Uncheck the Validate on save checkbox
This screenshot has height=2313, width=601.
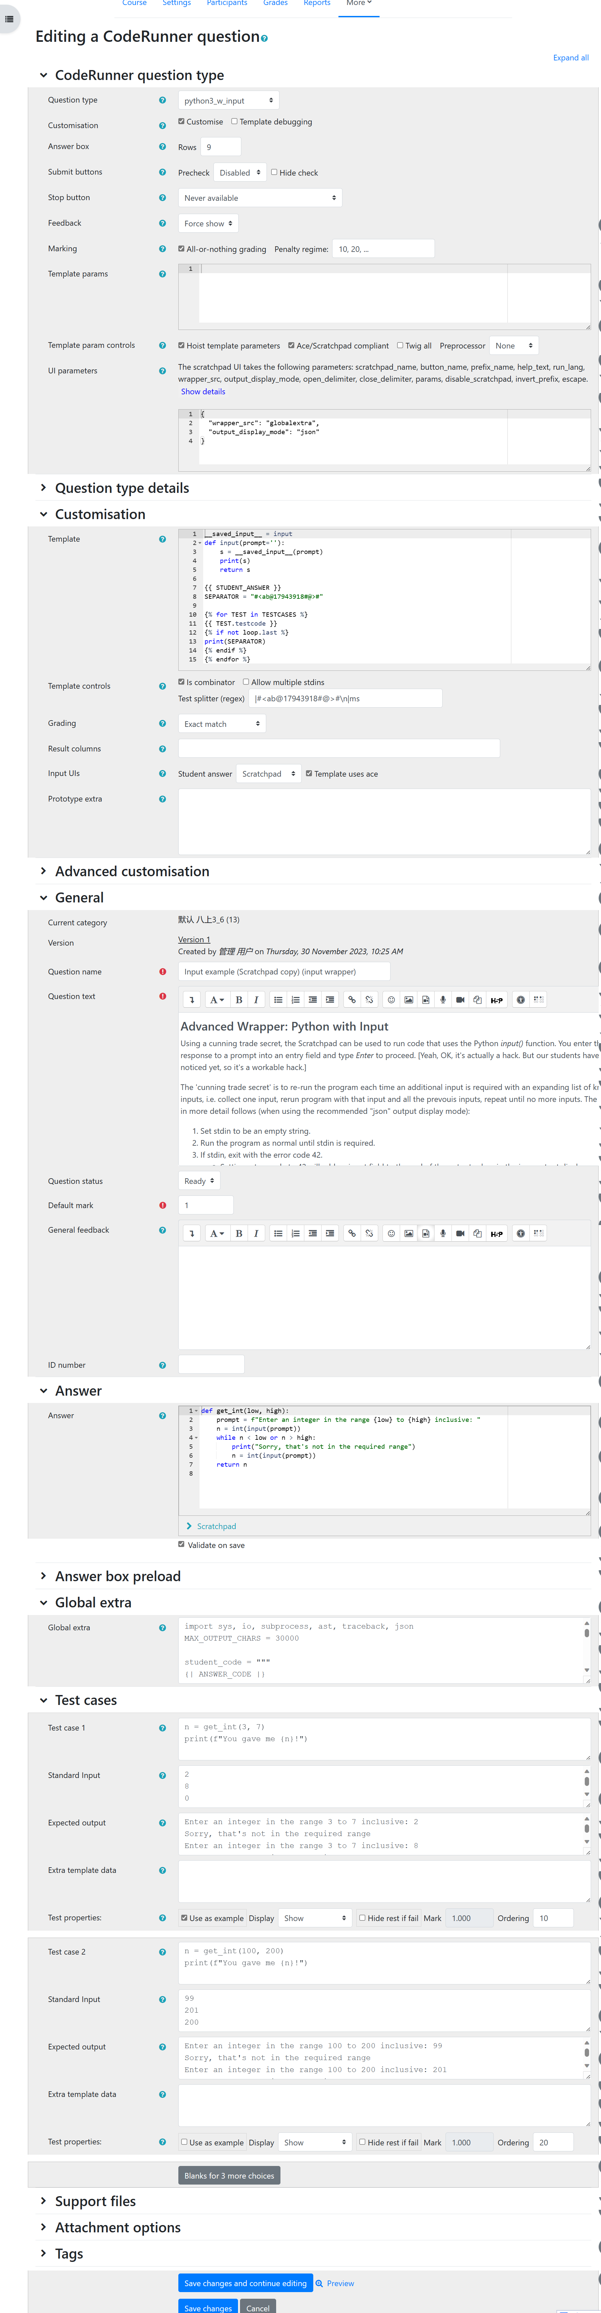[x=182, y=1544]
